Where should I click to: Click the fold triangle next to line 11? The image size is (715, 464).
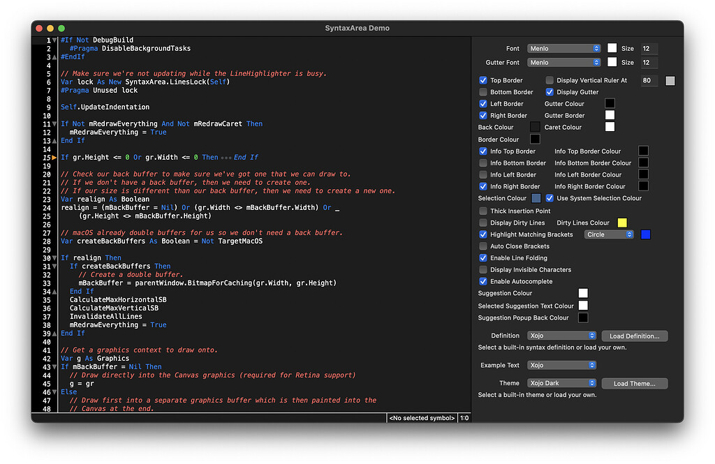point(54,124)
